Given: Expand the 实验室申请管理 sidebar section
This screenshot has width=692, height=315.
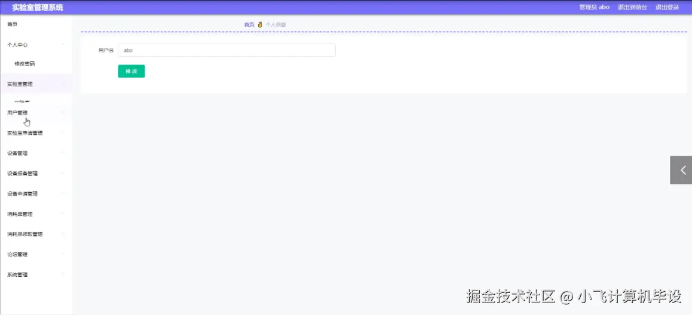Looking at the screenshot, I should 36,133.
